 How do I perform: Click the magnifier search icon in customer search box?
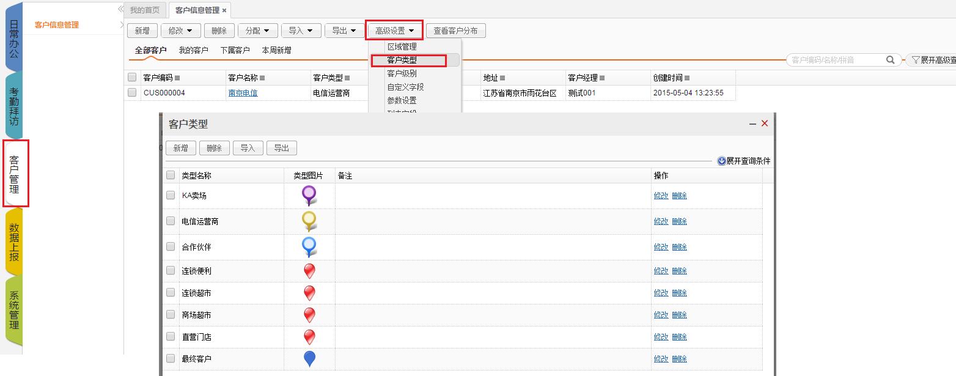click(x=890, y=60)
